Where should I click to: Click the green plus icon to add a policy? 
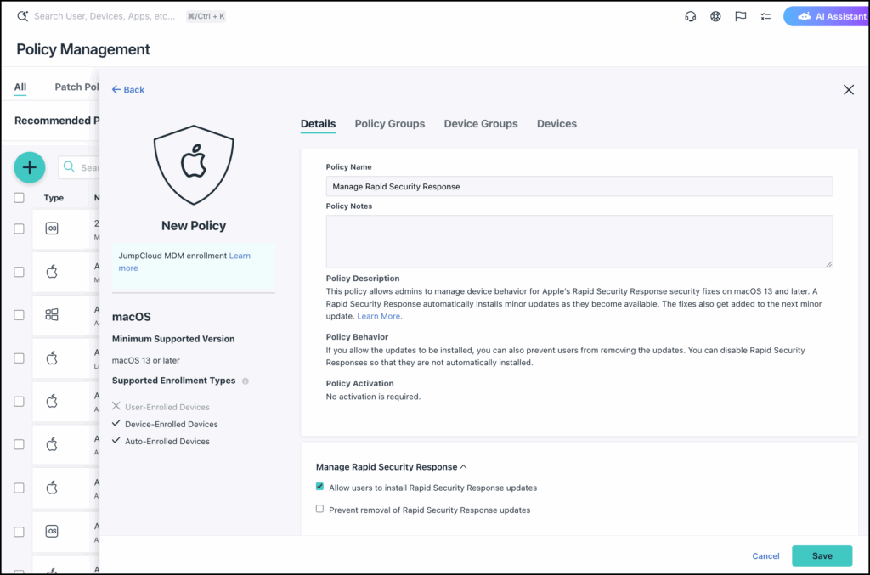[29, 167]
